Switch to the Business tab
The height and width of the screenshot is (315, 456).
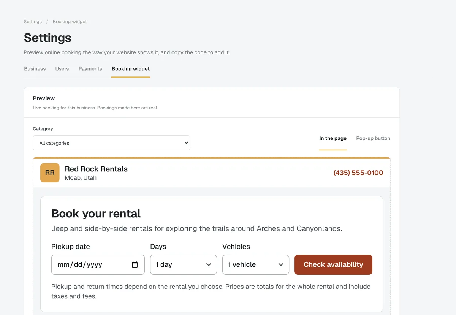click(x=35, y=69)
